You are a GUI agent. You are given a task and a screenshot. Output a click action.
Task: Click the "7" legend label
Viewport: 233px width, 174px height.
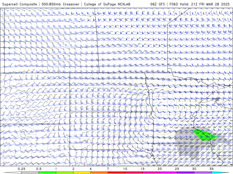click(108, 169)
